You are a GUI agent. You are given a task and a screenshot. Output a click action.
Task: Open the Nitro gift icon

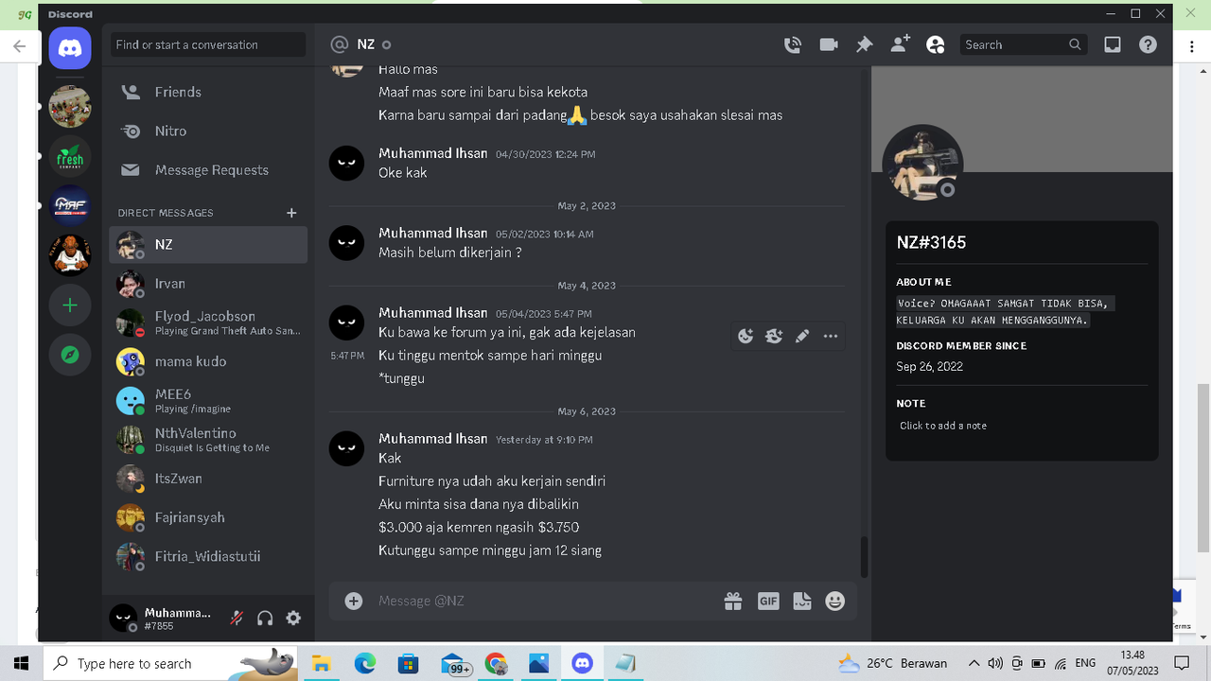point(733,601)
